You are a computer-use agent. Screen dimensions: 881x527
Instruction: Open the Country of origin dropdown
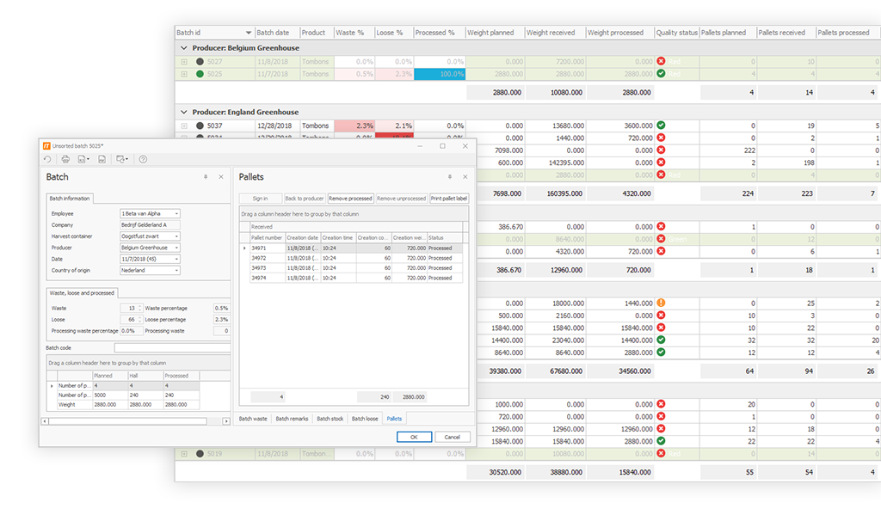[176, 270]
